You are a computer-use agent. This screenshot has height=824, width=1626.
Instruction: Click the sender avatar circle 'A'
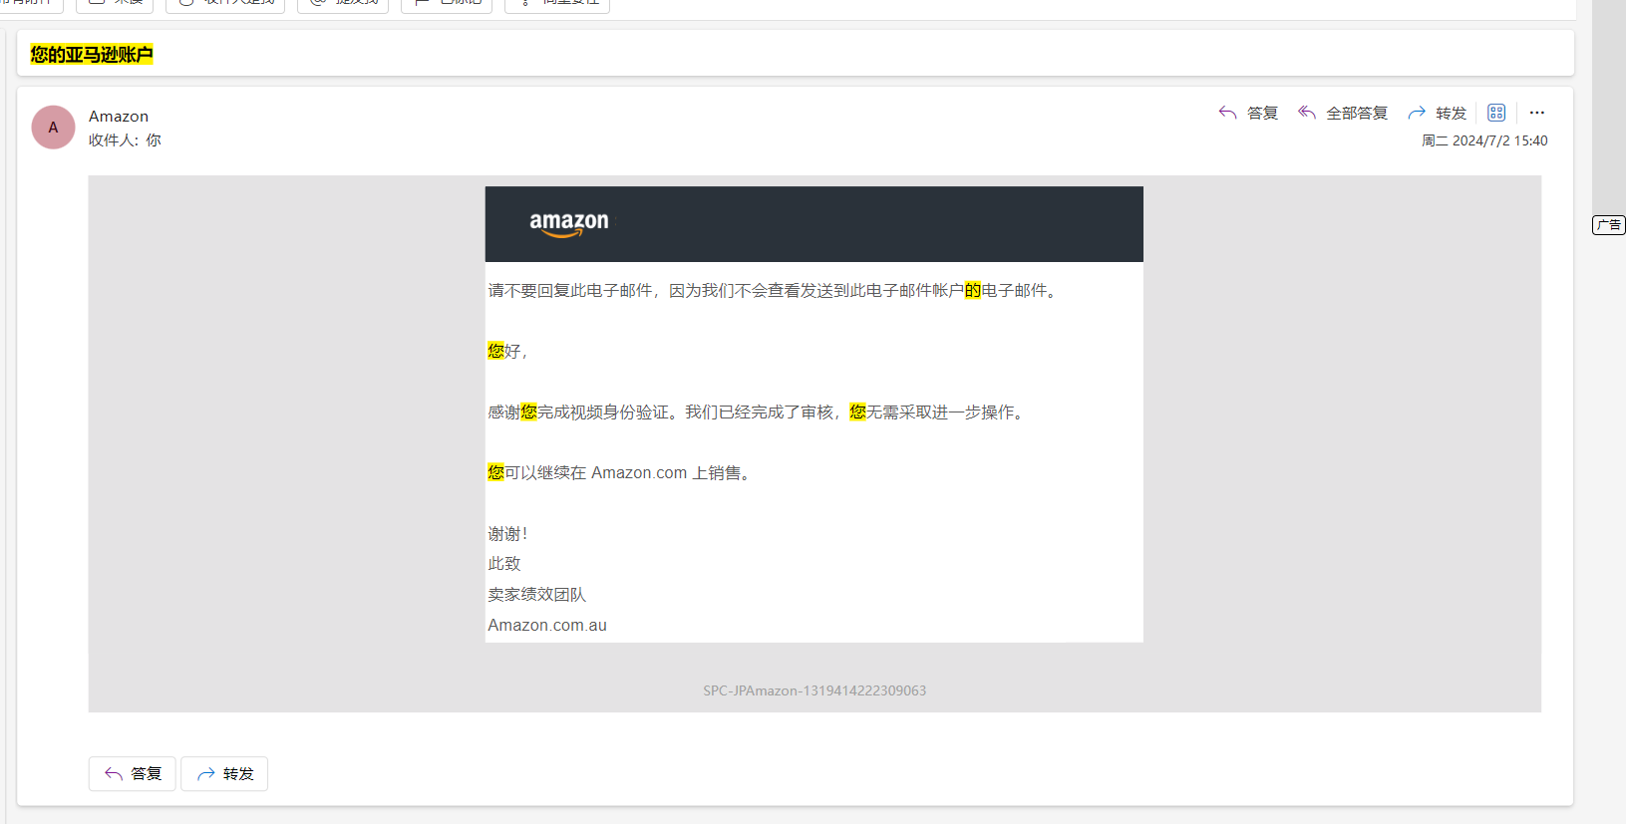53,128
